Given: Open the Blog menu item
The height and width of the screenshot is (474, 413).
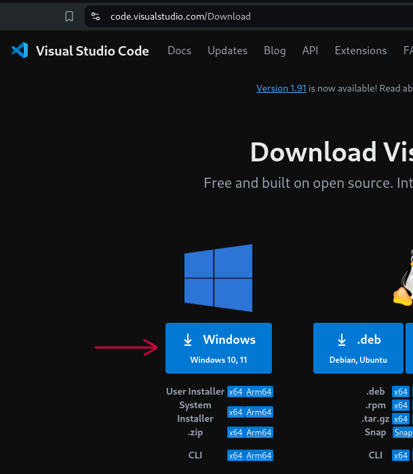Looking at the screenshot, I should (x=275, y=50).
